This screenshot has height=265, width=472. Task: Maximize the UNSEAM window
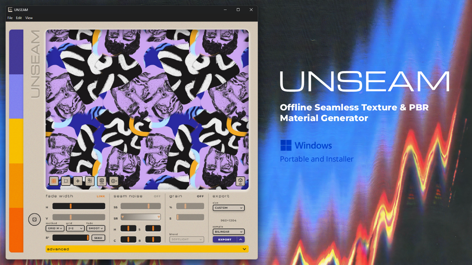(x=238, y=9)
